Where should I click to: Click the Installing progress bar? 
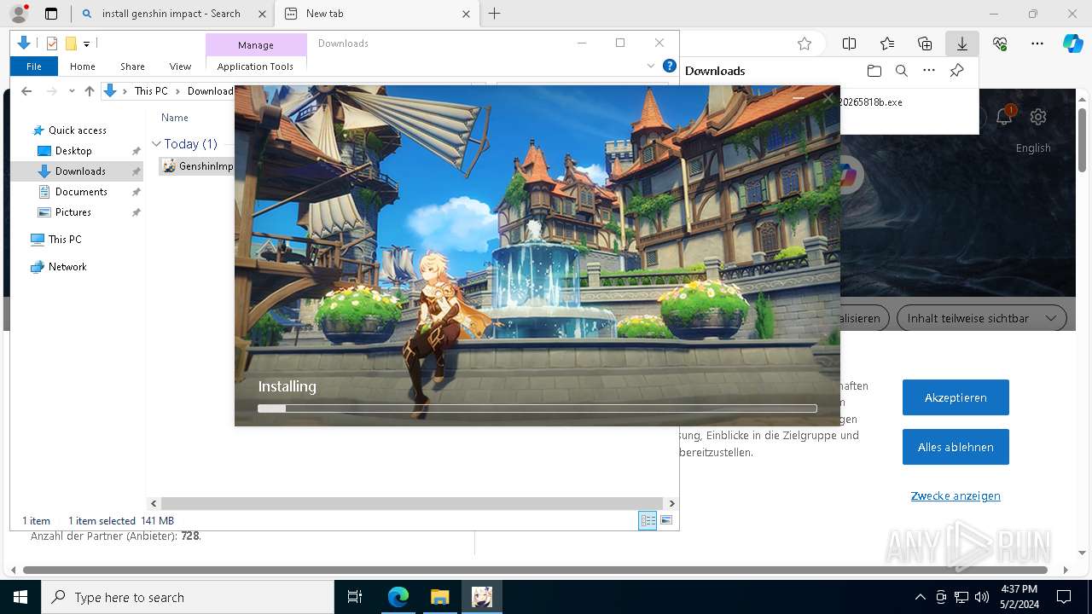(x=537, y=408)
